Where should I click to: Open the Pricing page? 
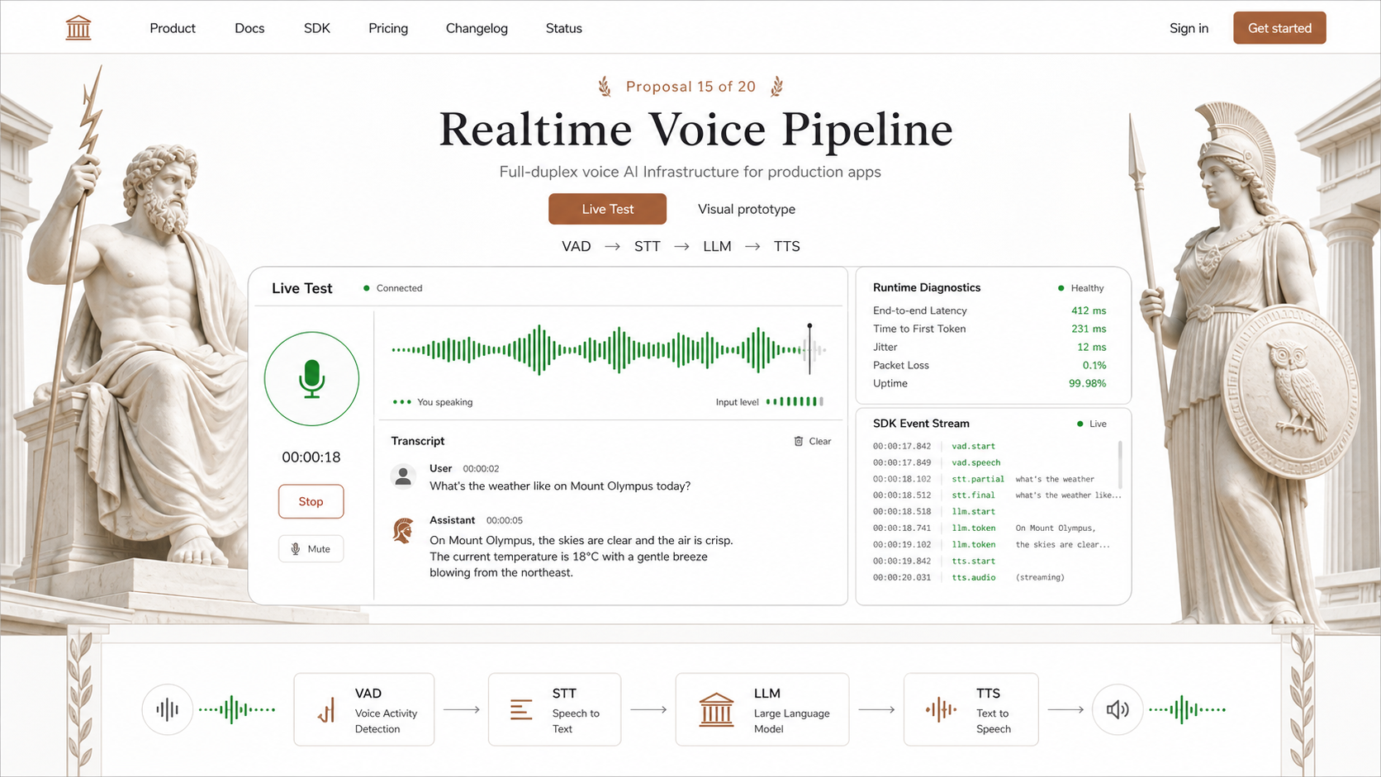(388, 28)
